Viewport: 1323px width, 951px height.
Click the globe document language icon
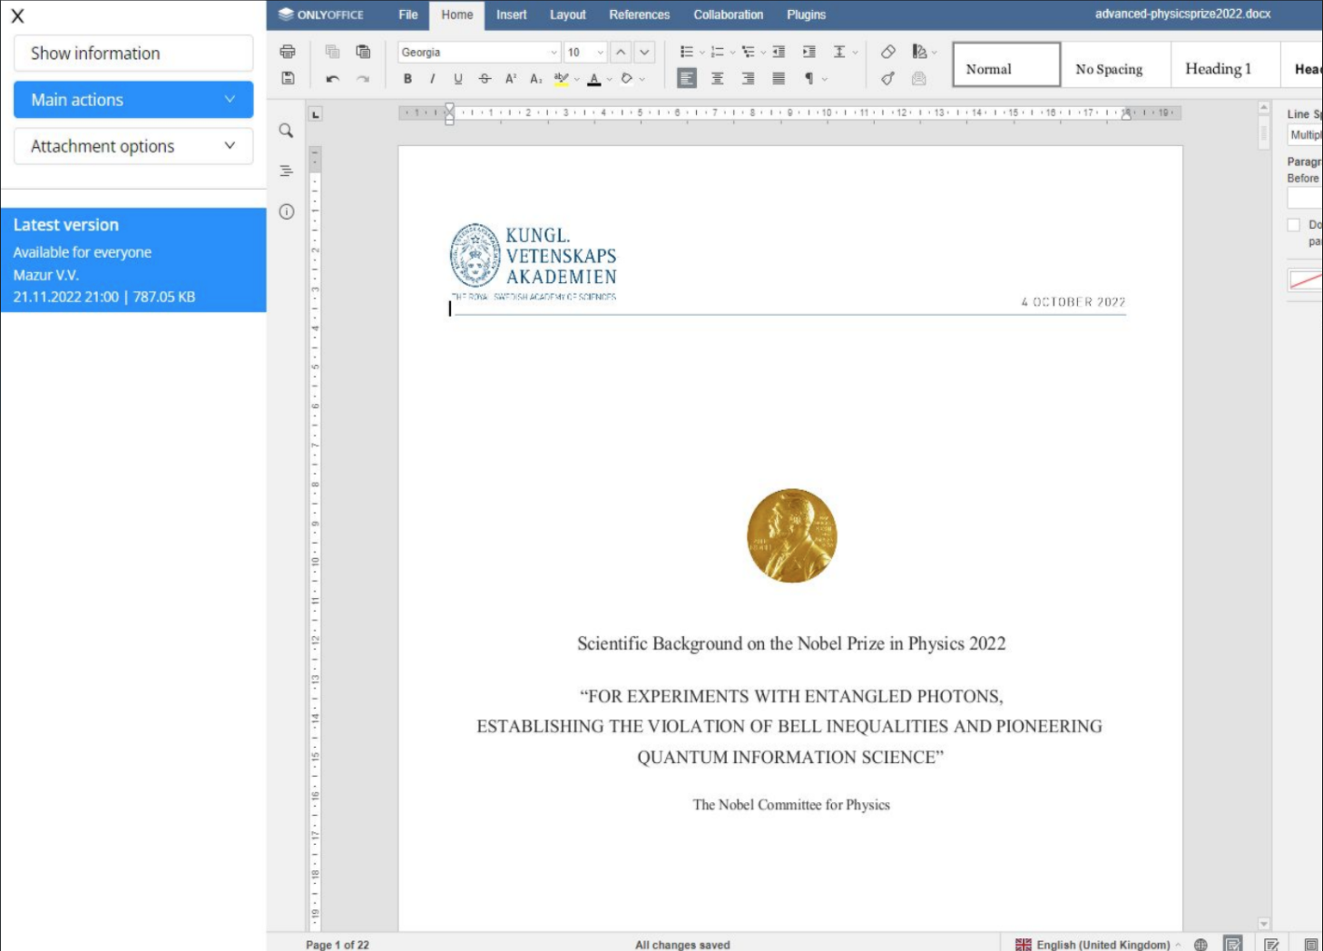tap(1200, 945)
